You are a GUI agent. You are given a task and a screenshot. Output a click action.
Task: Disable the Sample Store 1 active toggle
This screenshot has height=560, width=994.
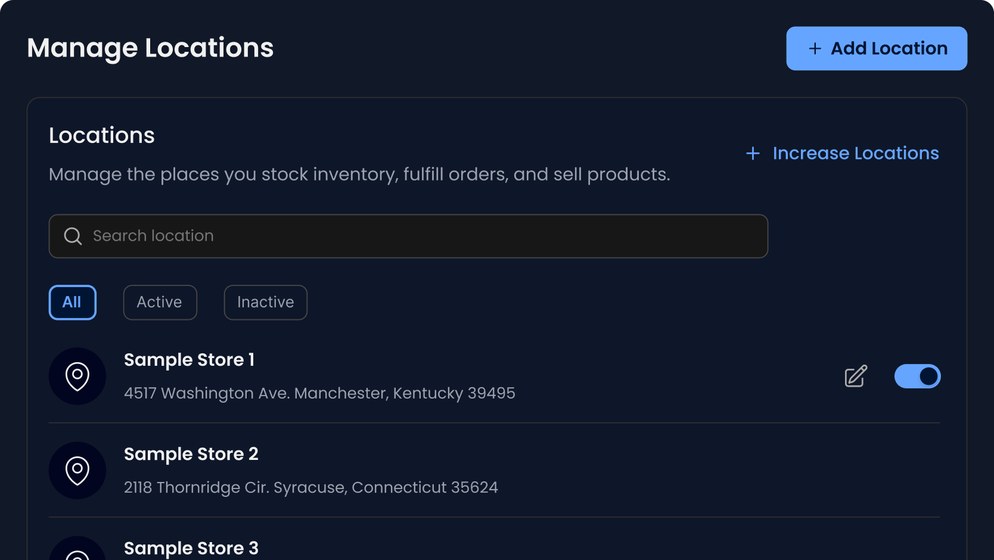pos(917,377)
